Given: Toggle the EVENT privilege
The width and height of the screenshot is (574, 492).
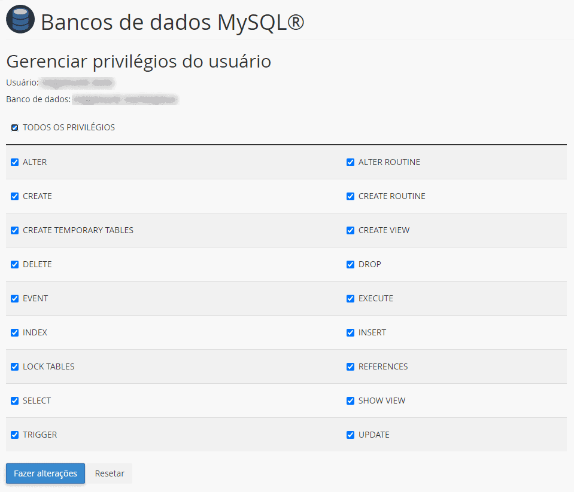Looking at the screenshot, I should coord(14,298).
